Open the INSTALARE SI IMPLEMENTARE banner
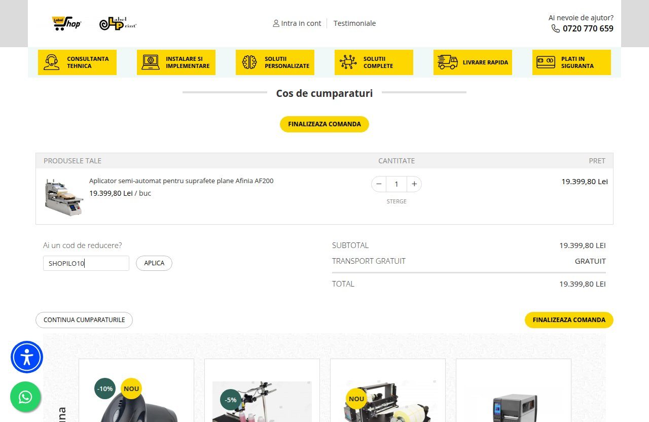This screenshot has height=422, width=649. [176, 62]
